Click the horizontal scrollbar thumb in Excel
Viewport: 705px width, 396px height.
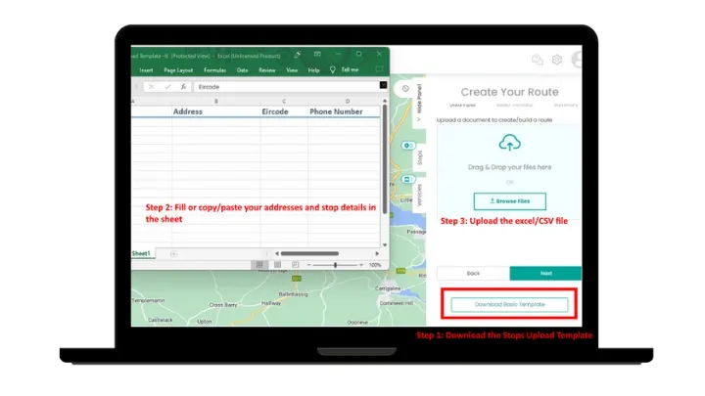pos(309,253)
